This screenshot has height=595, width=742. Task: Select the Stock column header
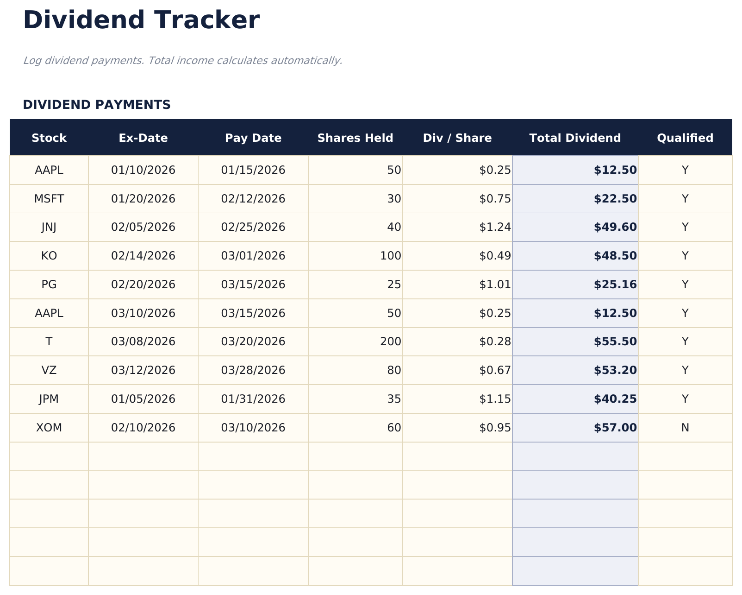[x=49, y=138]
